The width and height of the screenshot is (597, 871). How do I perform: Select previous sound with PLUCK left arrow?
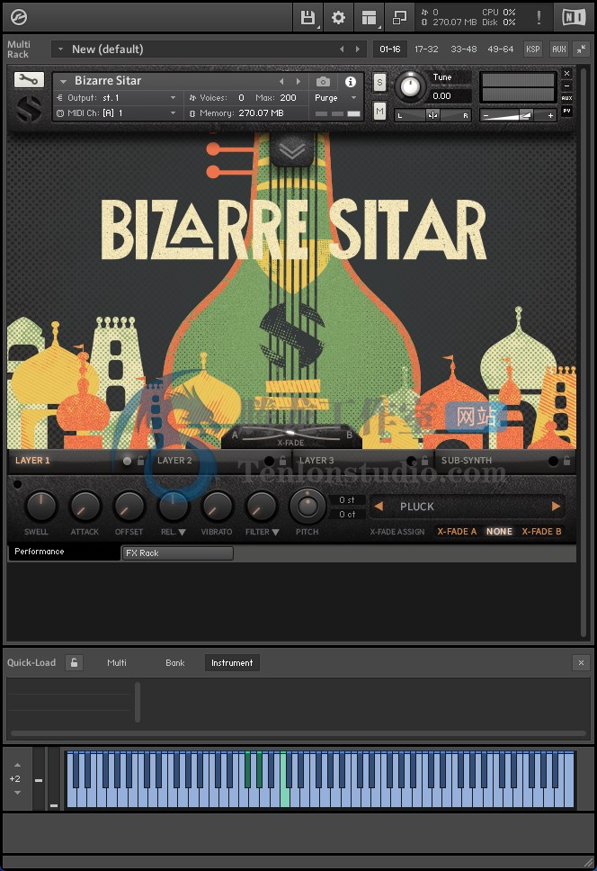coord(379,506)
